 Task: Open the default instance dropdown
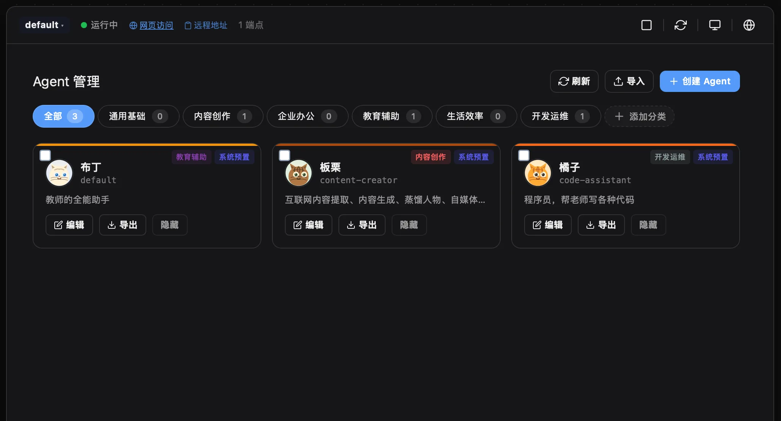(x=44, y=25)
